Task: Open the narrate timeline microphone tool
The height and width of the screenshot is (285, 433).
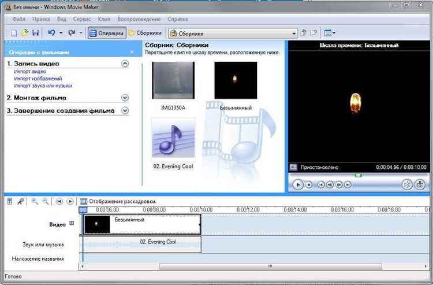Action: point(20,201)
